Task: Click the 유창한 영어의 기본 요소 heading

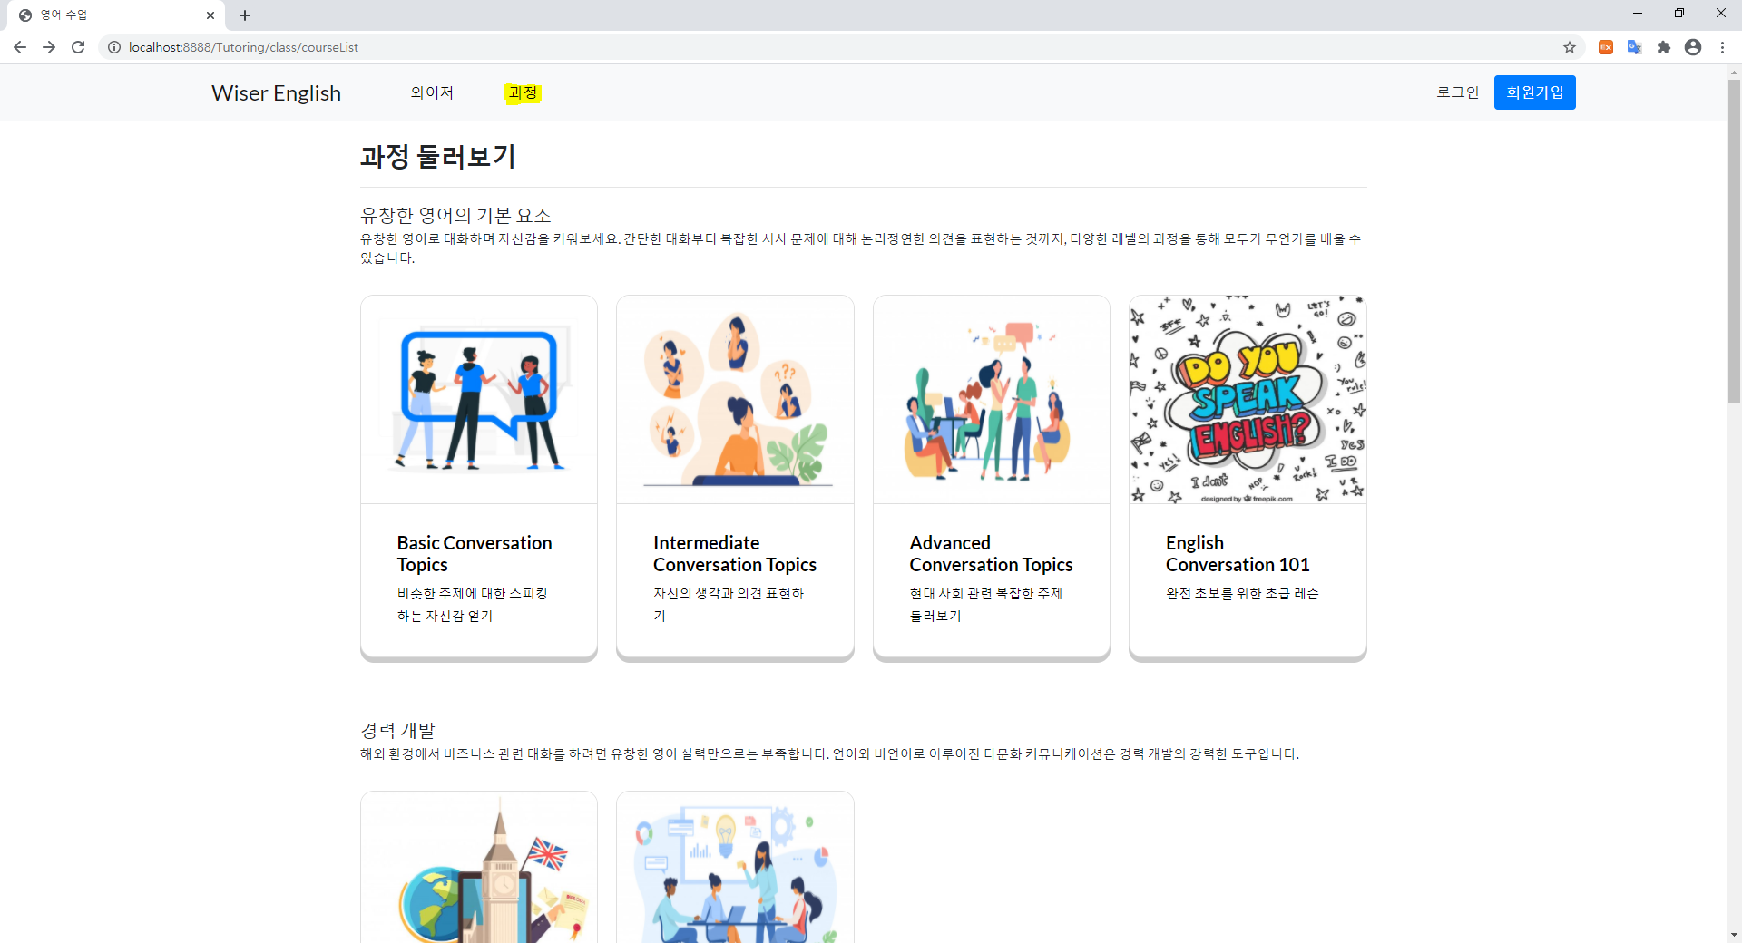Action: [455, 215]
